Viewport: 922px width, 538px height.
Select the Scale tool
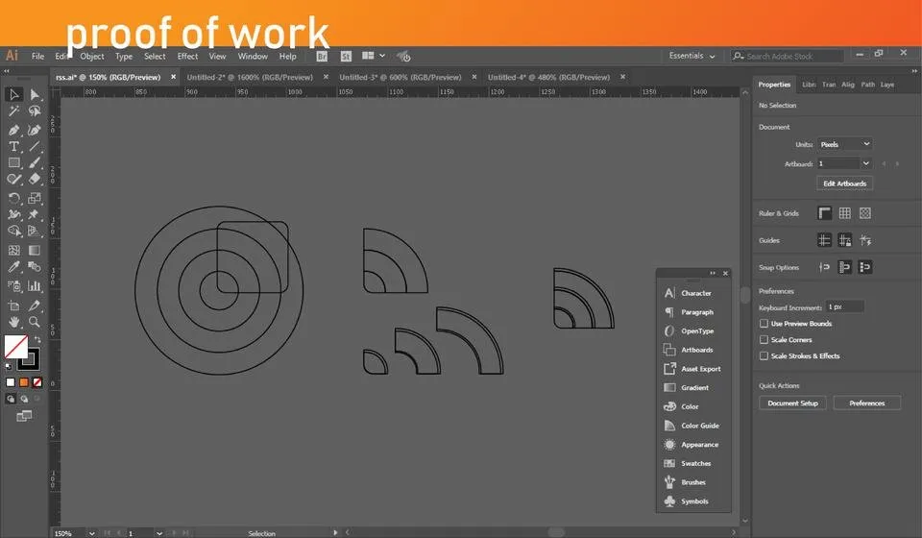pyautogui.click(x=35, y=198)
